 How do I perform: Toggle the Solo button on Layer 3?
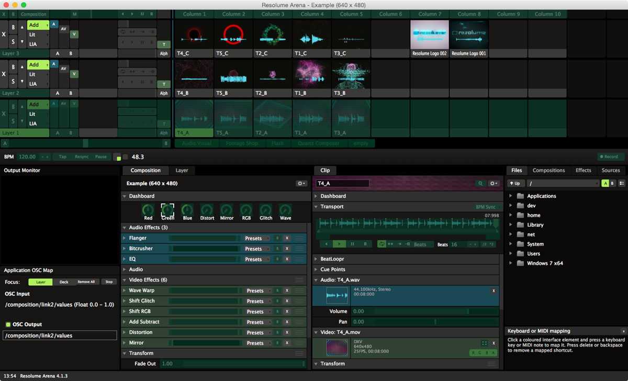click(14, 42)
